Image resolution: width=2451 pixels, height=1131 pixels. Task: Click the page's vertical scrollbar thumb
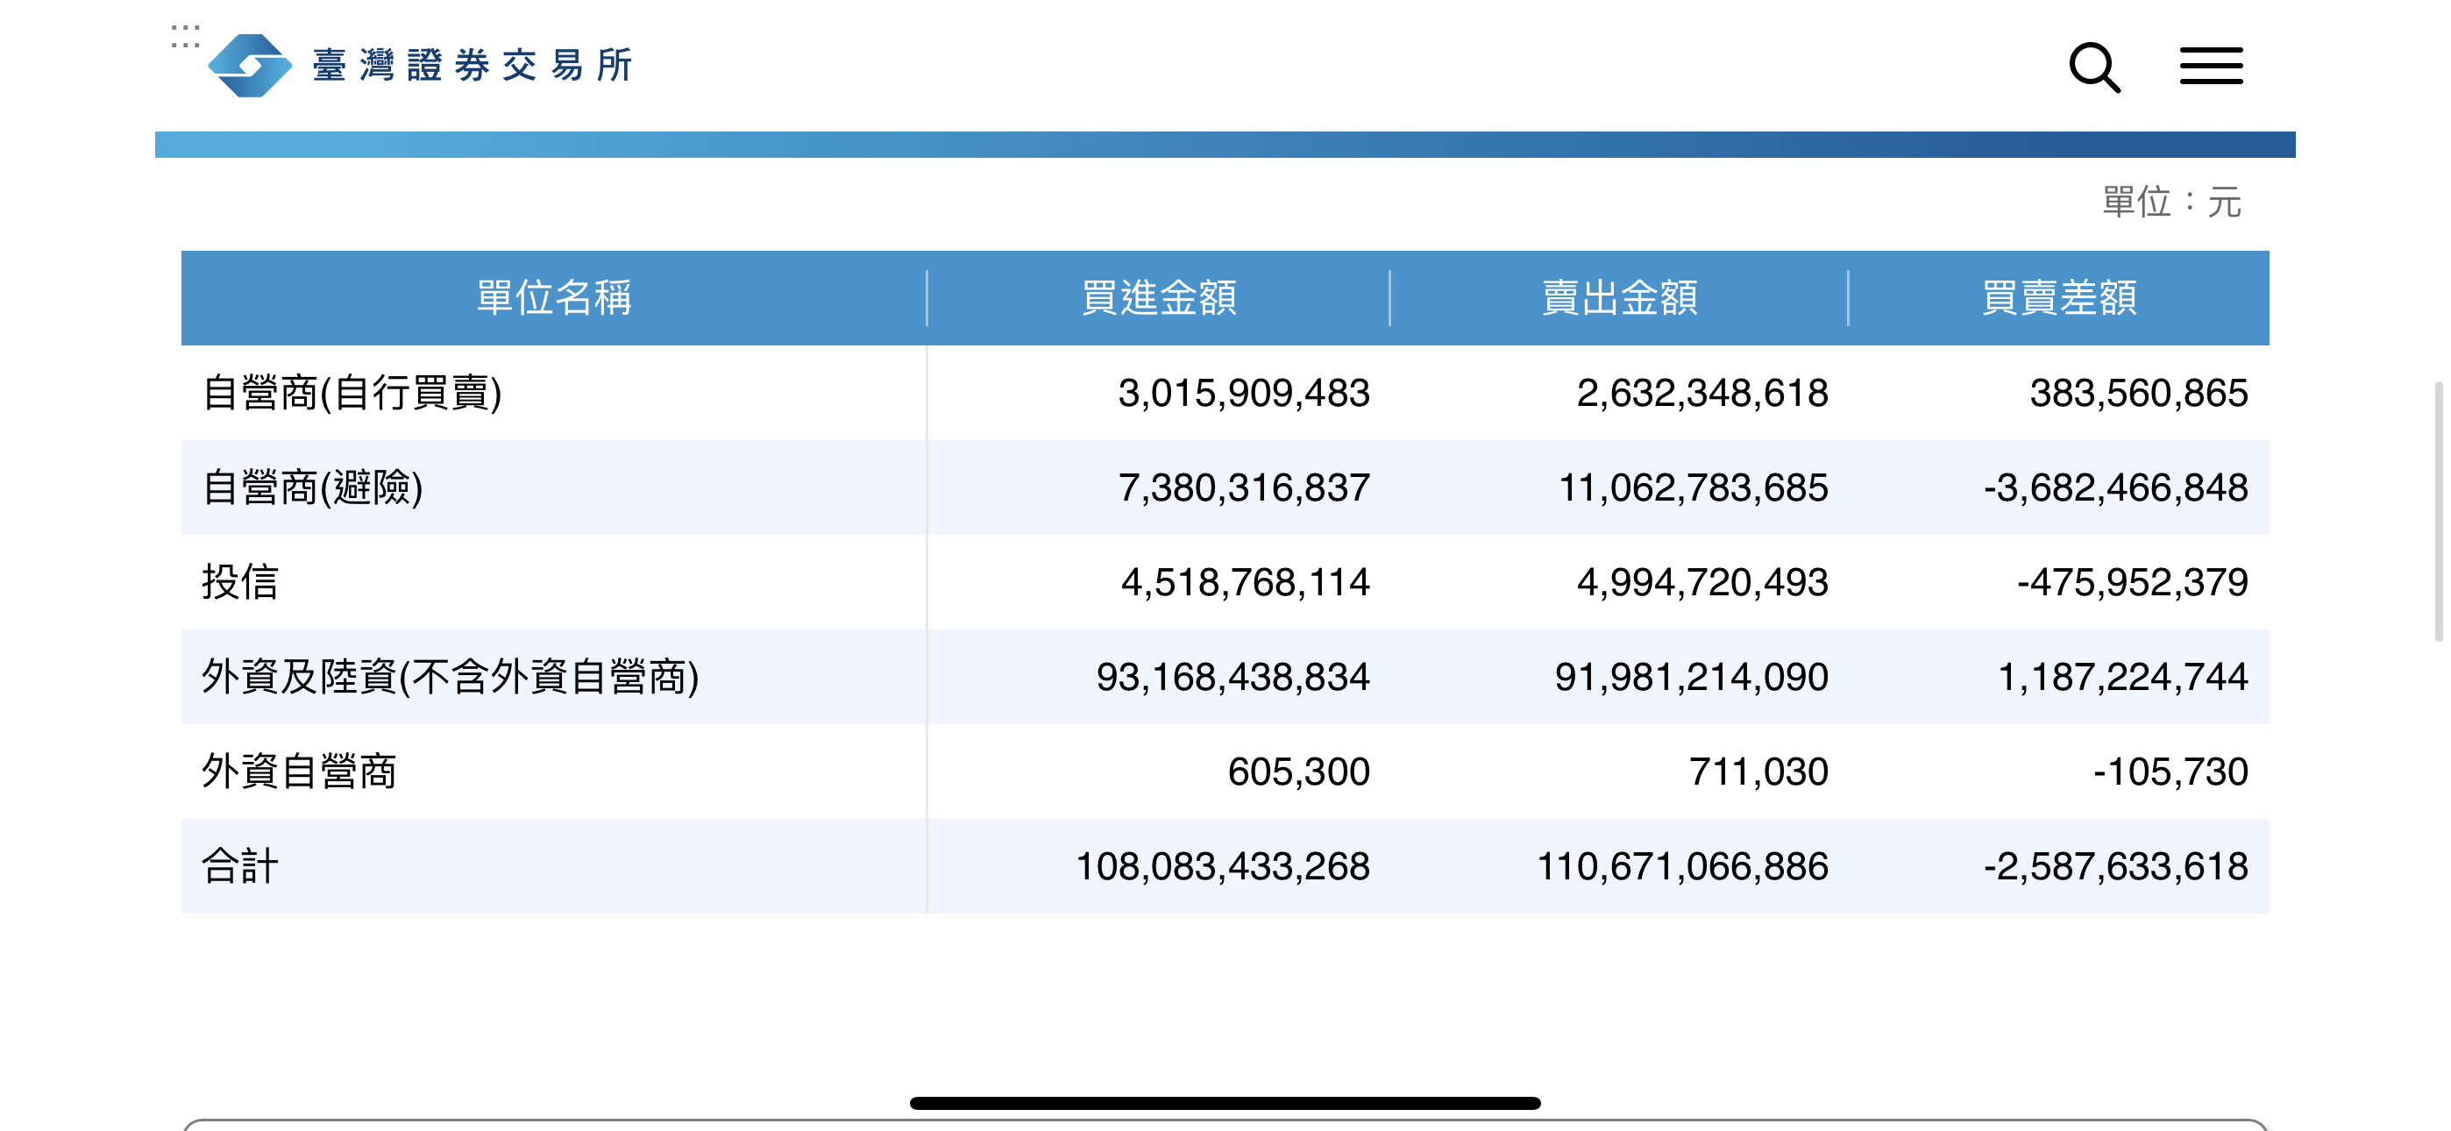point(2439,511)
